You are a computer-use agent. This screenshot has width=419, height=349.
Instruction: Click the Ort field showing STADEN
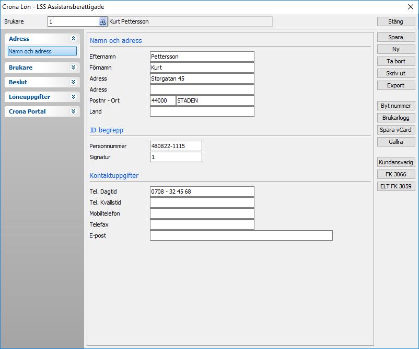(x=215, y=100)
